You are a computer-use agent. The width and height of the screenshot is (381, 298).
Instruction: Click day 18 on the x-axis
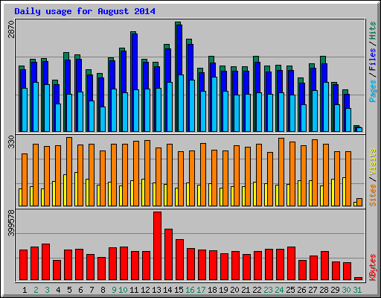coord(212,290)
